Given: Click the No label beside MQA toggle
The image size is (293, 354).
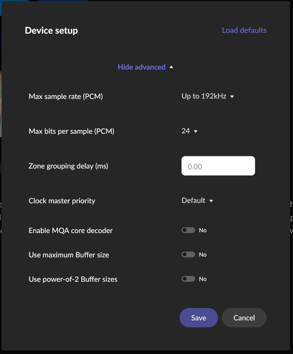Looking at the screenshot, I should [x=203, y=230].
